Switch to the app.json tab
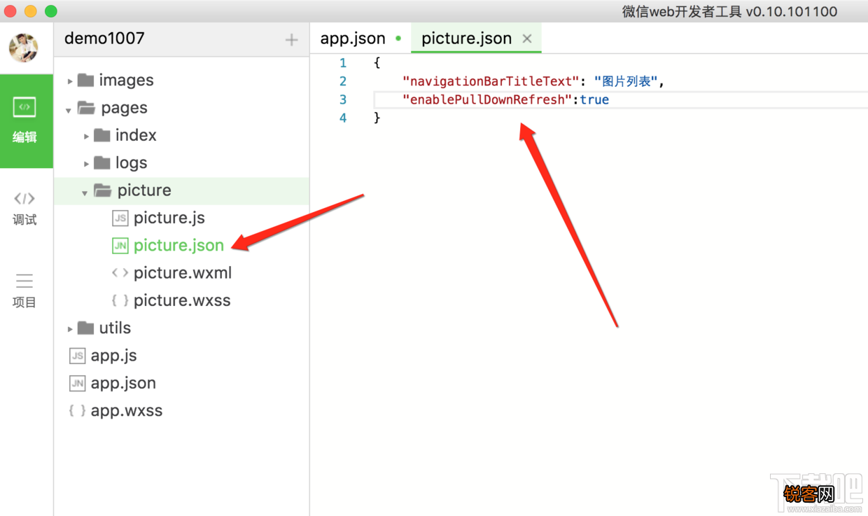The image size is (868, 516). [353, 39]
